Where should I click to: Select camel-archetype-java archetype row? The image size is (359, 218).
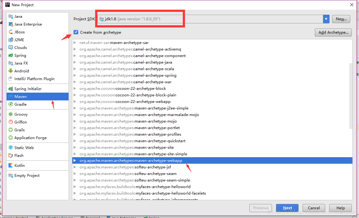pos(212,62)
